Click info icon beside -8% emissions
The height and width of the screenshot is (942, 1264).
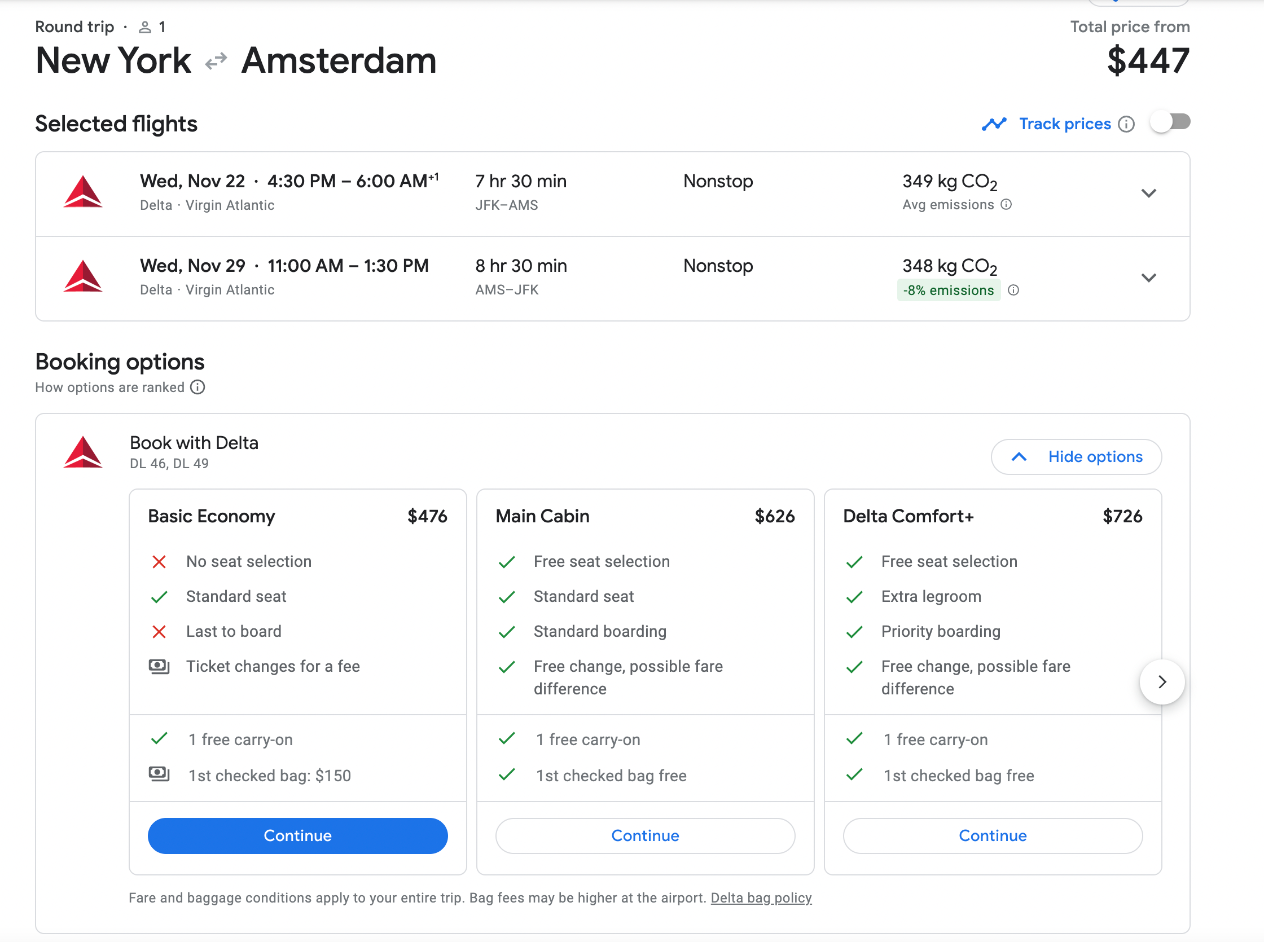point(1013,290)
